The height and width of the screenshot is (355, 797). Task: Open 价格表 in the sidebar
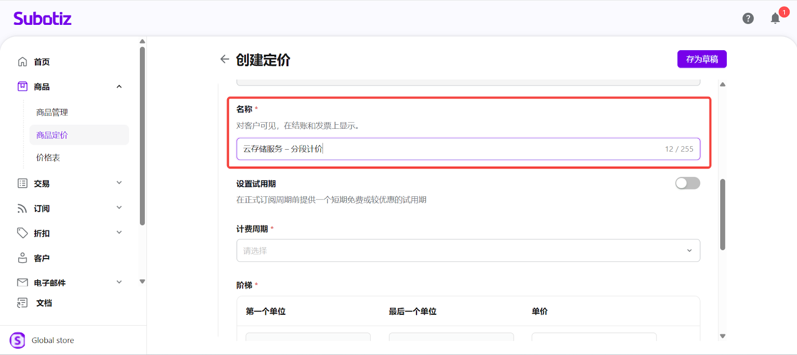pyautogui.click(x=48, y=158)
